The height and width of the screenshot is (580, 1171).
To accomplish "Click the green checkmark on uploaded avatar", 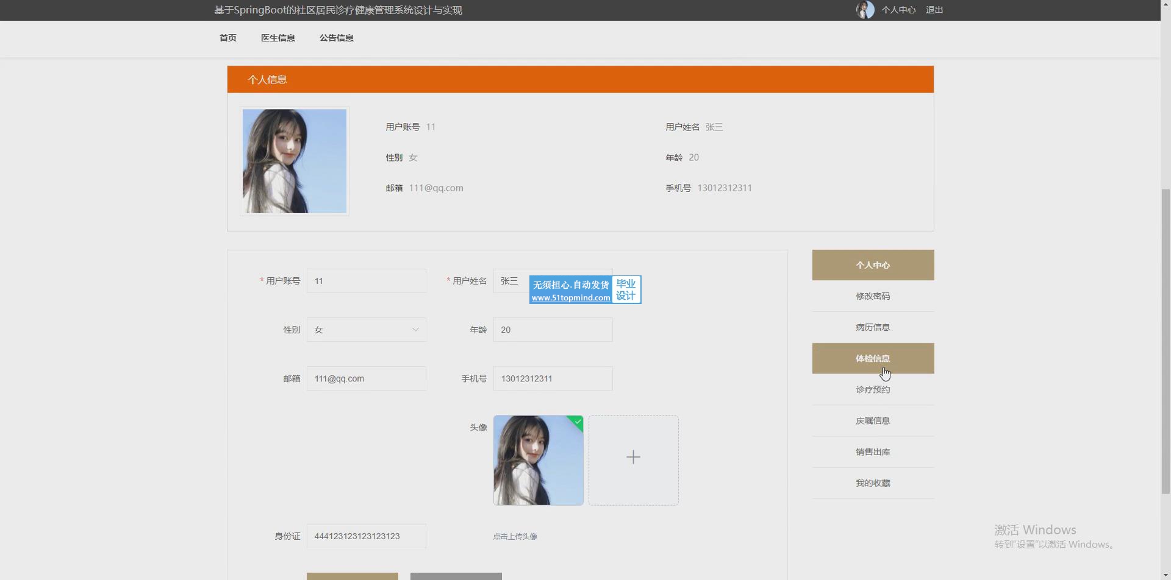I will click(x=578, y=421).
